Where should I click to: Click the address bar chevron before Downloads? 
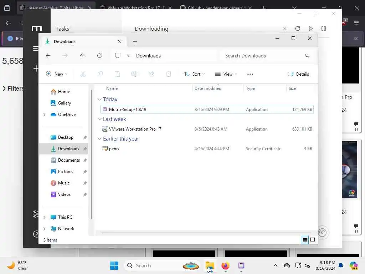click(128, 56)
